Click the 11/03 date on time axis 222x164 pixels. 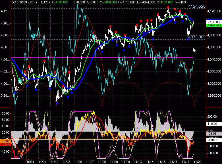click(x=66, y=162)
